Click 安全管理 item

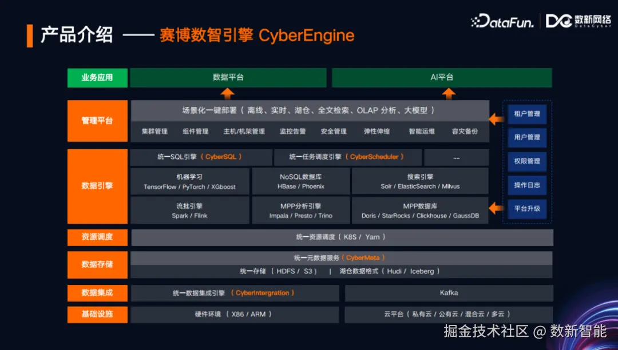[x=334, y=132]
